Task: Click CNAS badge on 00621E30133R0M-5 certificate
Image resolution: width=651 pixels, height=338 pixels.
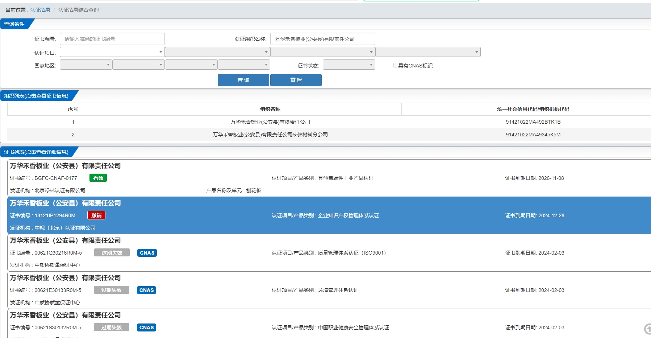Action: click(147, 290)
